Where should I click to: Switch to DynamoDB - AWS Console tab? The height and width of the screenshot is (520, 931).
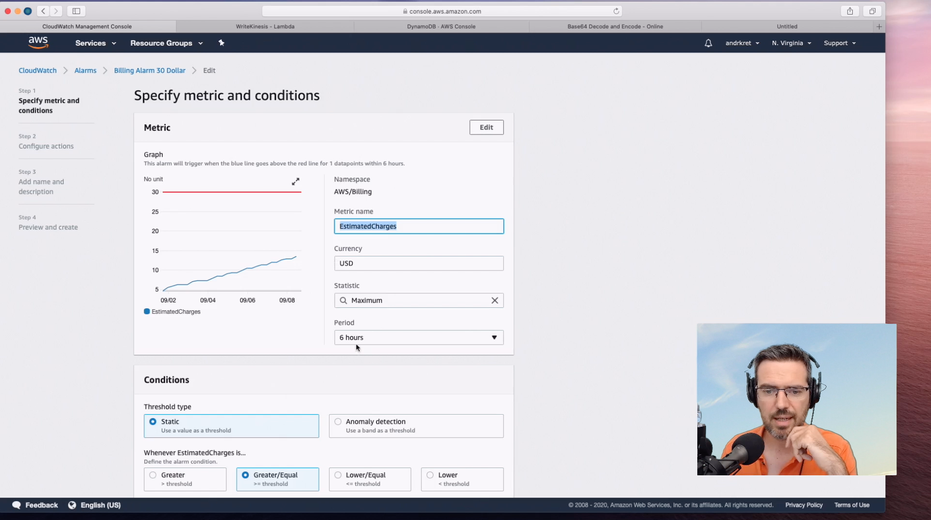click(441, 27)
